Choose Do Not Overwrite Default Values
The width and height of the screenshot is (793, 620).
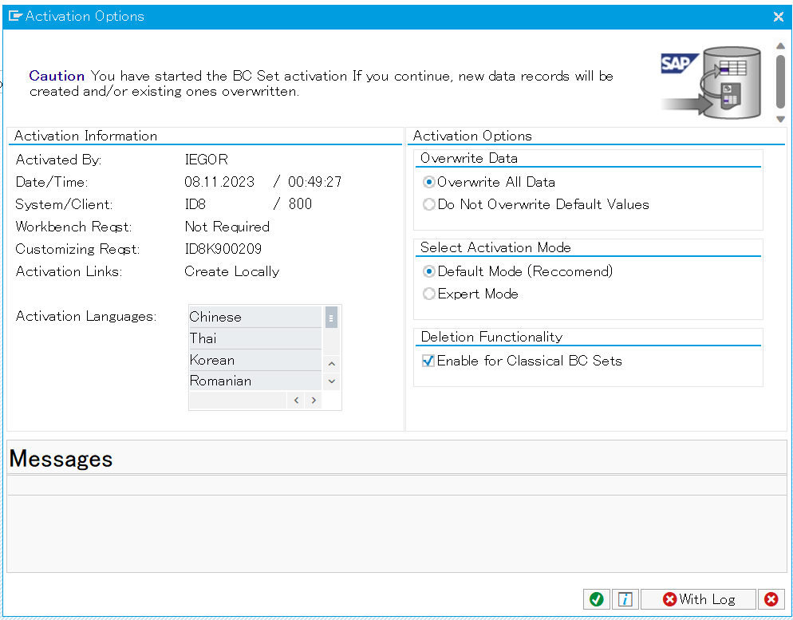429,204
